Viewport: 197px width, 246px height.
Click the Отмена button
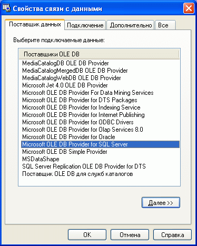[130, 235]
